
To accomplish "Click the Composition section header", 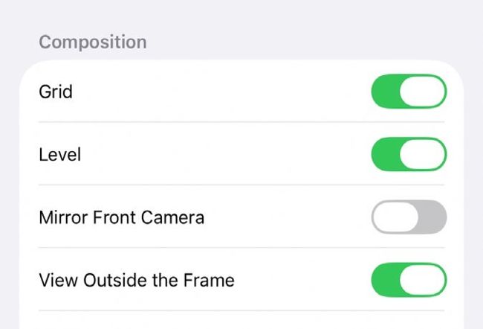I will (92, 42).
